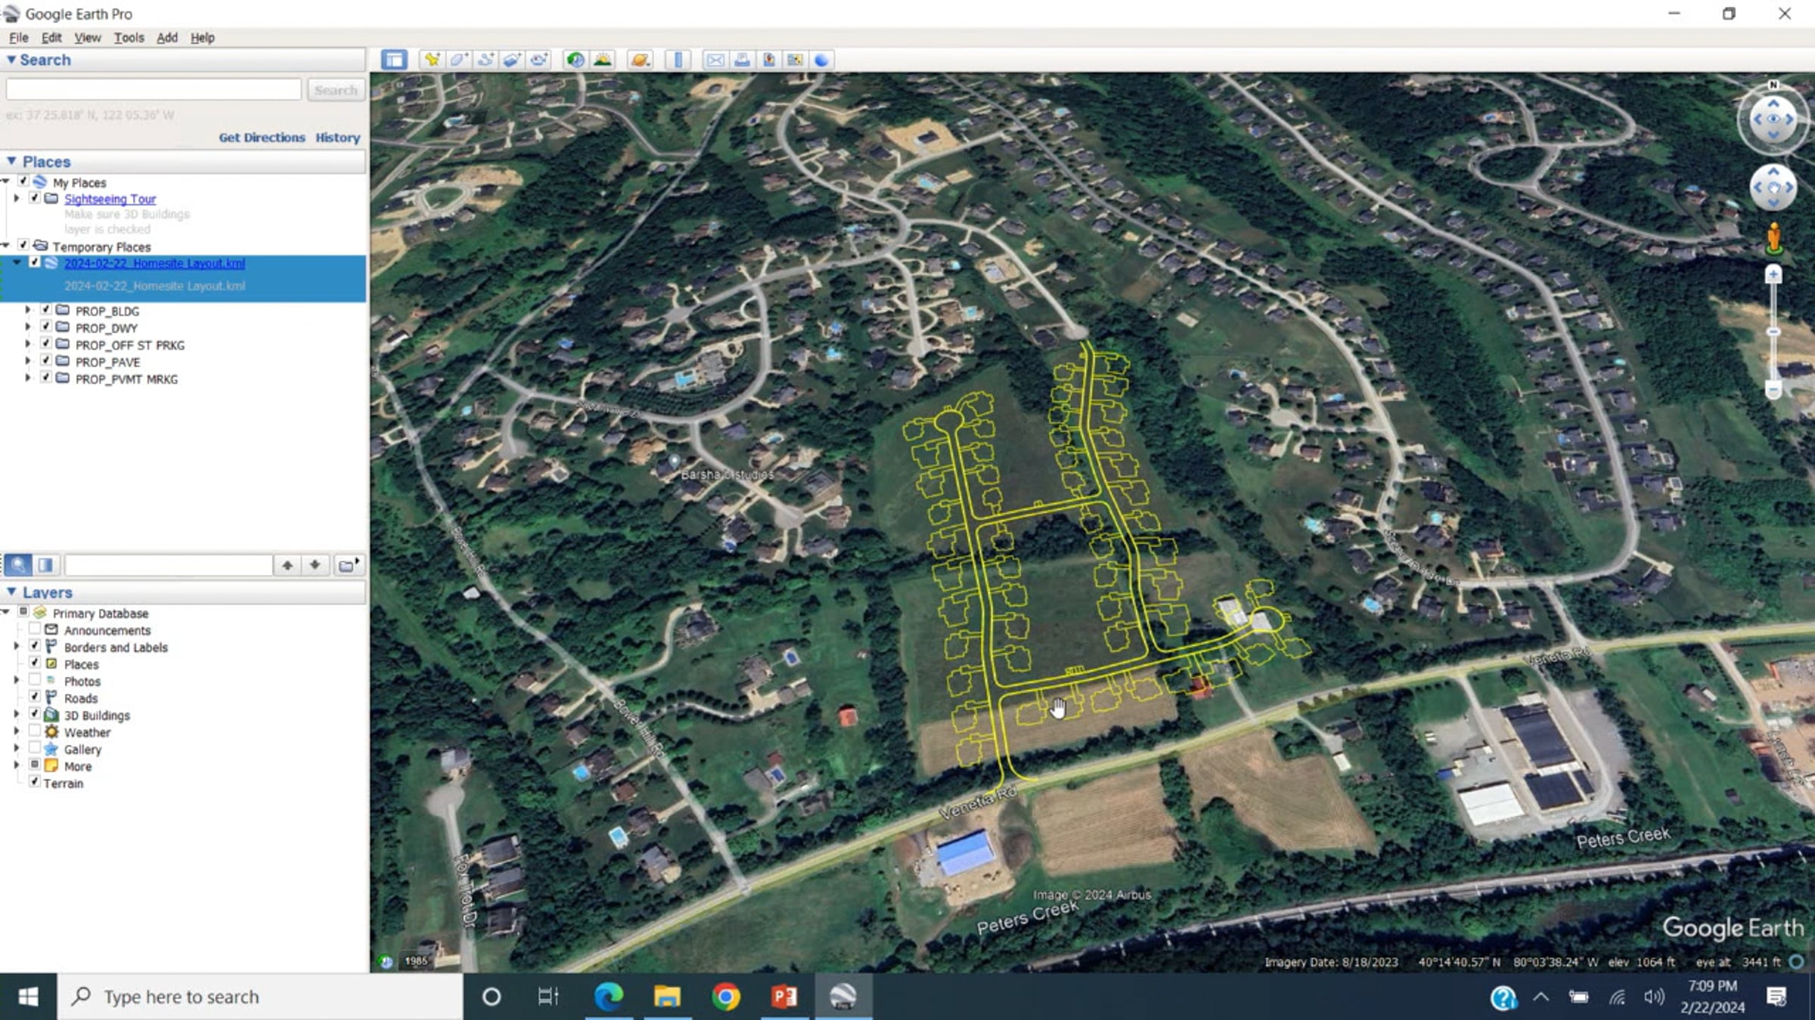Image resolution: width=1815 pixels, height=1020 pixels.
Task: Click inside the Search input field
Action: (154, 90)
